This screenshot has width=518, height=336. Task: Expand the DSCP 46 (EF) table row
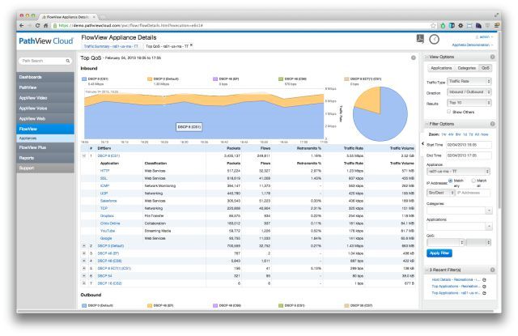[x=84, y=253]
